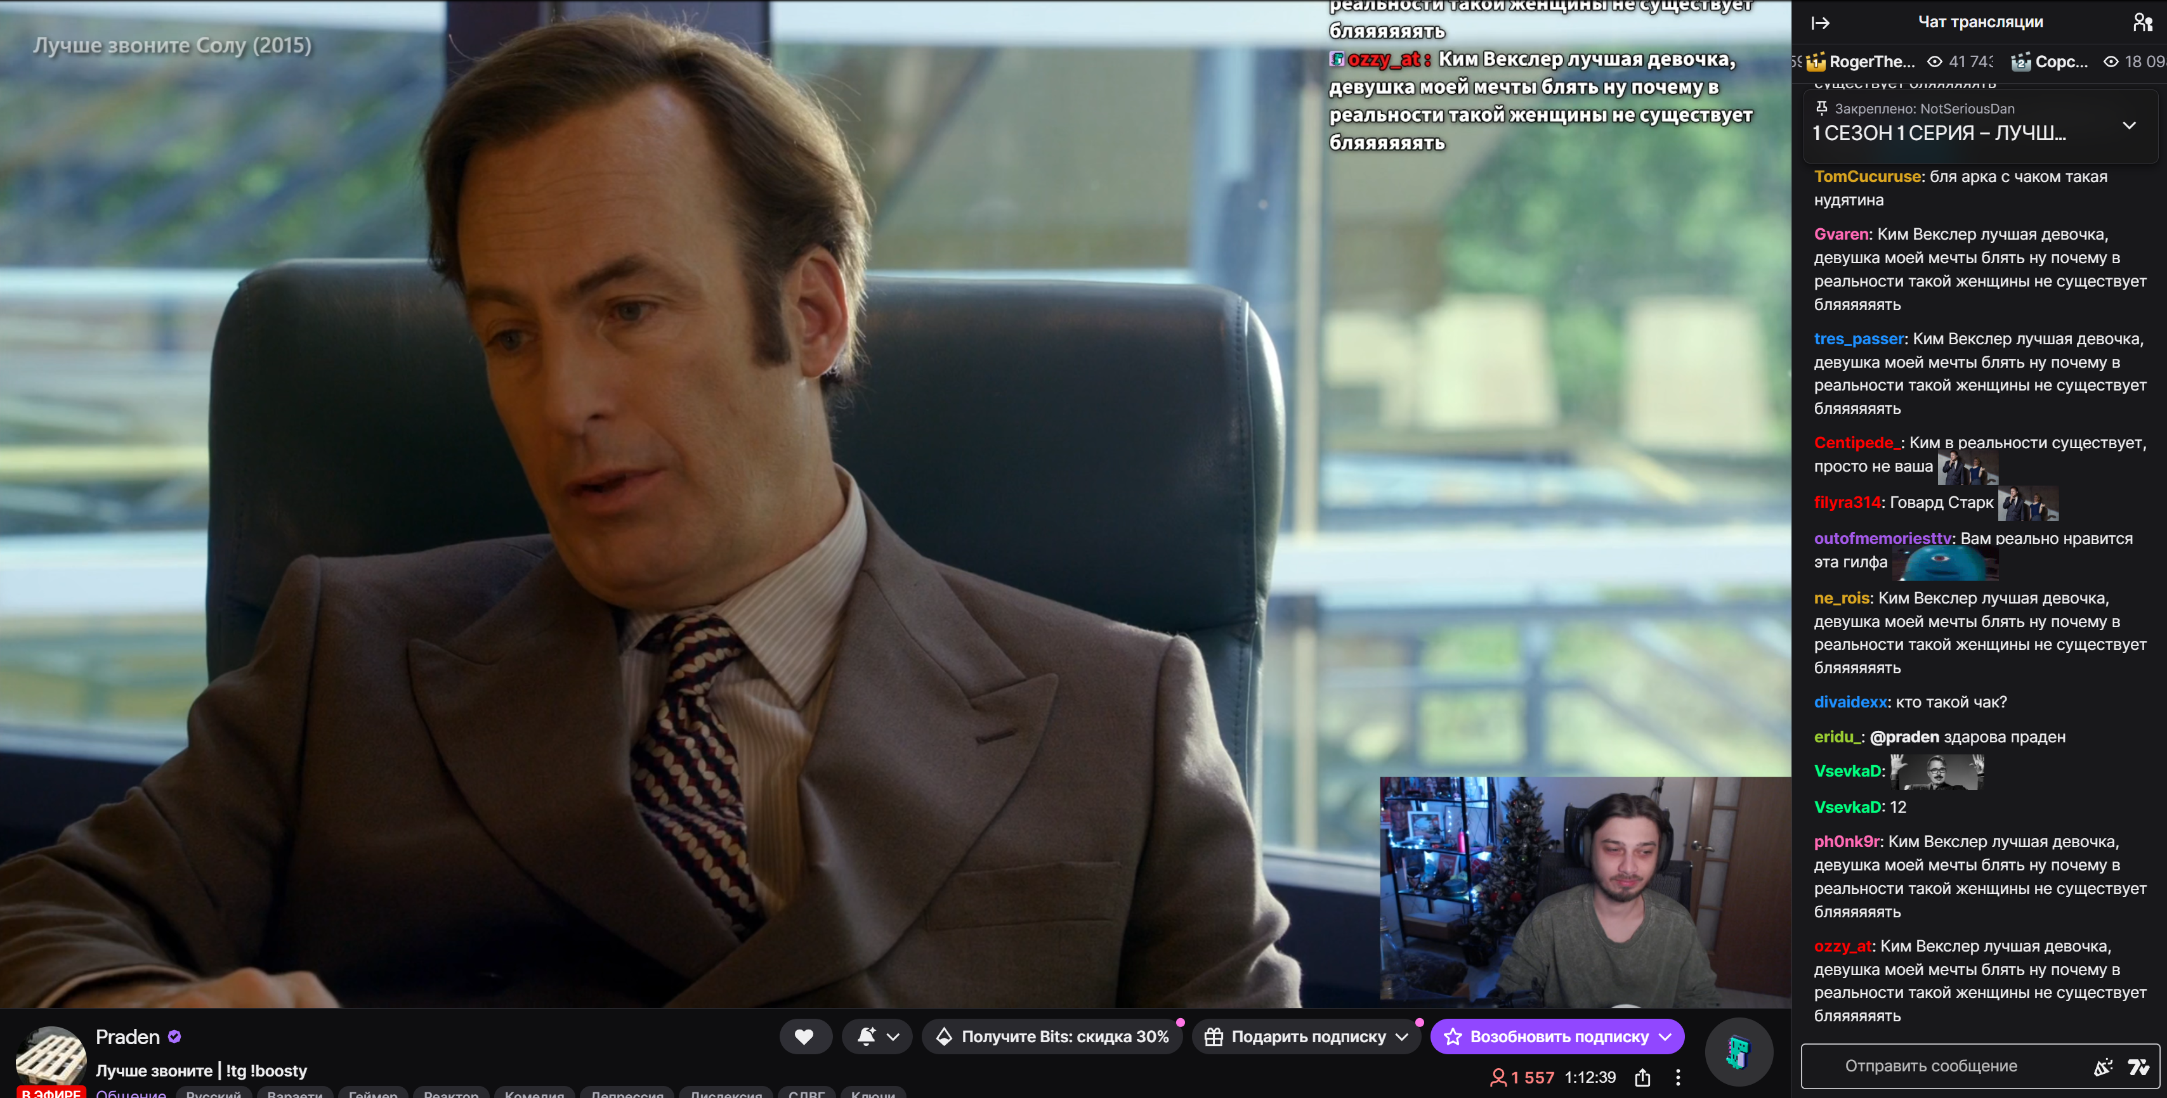Click username TomCucuruse in chat
The image size is (2167, 1098).
(1867, 176)
